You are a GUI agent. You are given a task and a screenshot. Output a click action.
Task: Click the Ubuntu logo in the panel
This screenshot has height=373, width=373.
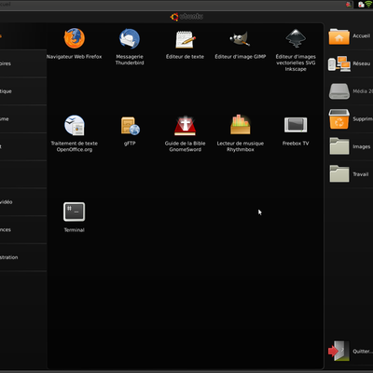click(x=186, y=17)
